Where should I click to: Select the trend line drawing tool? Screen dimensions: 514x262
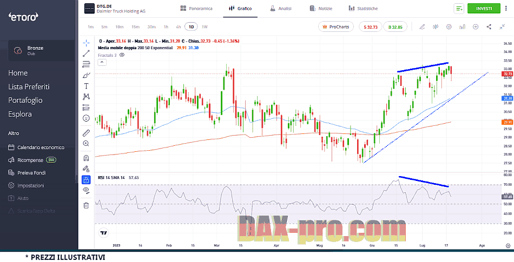click(x=86, y=53)
